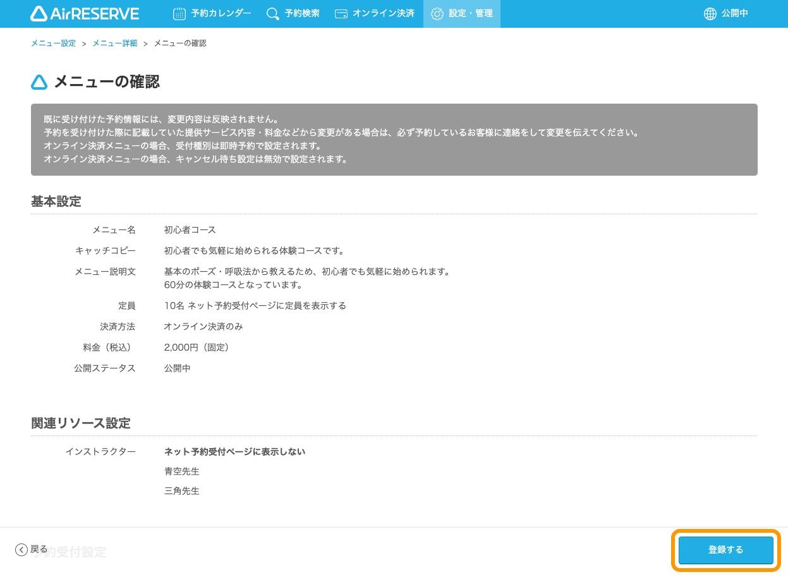Viewport: 788px width, 577px height.
Task: Open the メニュー設定 breadcrumb link
Action: tap(53, 43)
